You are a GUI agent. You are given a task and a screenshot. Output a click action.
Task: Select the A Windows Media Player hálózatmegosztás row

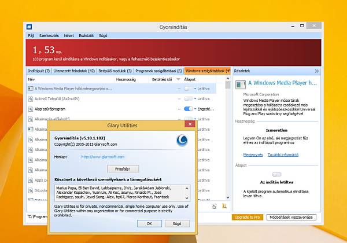[121, 89]
